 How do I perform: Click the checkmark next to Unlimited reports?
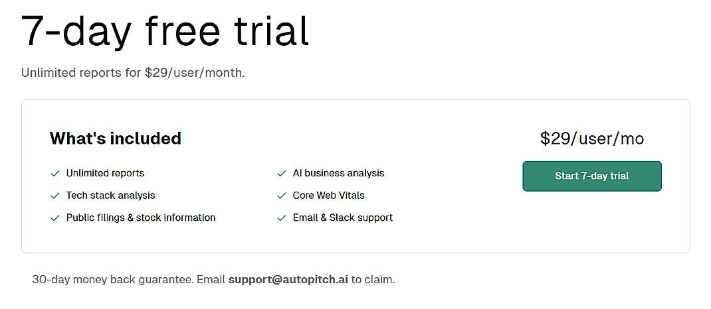tap(55, 174)
